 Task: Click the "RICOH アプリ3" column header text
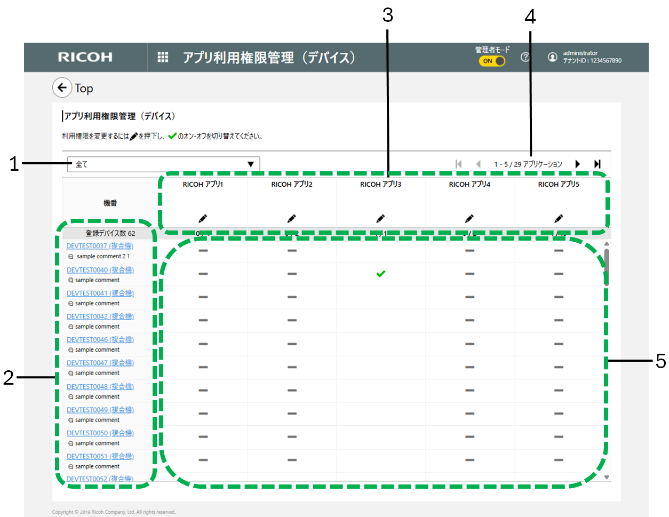pyautogui.click(x=380, y=184)
